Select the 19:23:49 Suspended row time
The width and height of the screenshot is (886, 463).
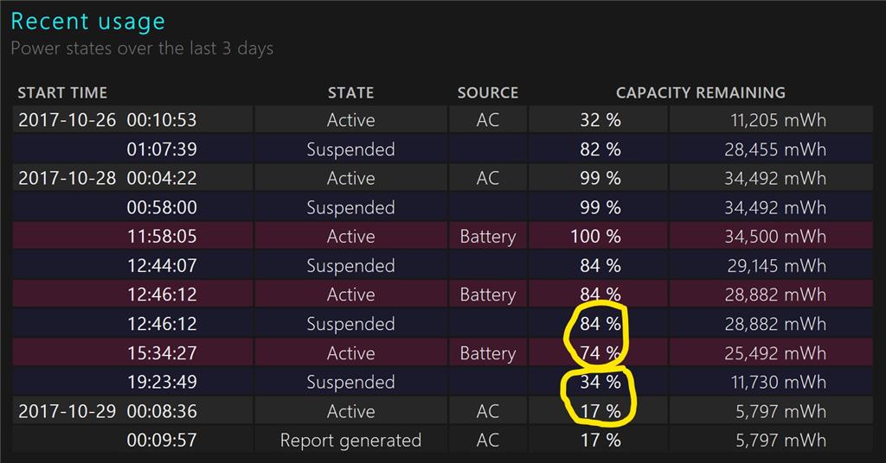[162, 382]
